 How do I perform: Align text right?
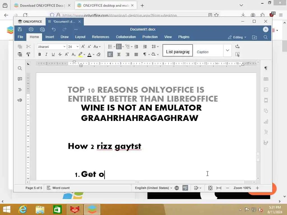click(x=128, y=54)
